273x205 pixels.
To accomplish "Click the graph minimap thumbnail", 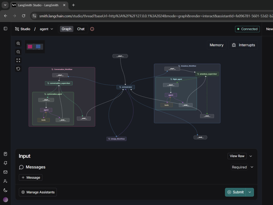I will (x=35, y=47).
